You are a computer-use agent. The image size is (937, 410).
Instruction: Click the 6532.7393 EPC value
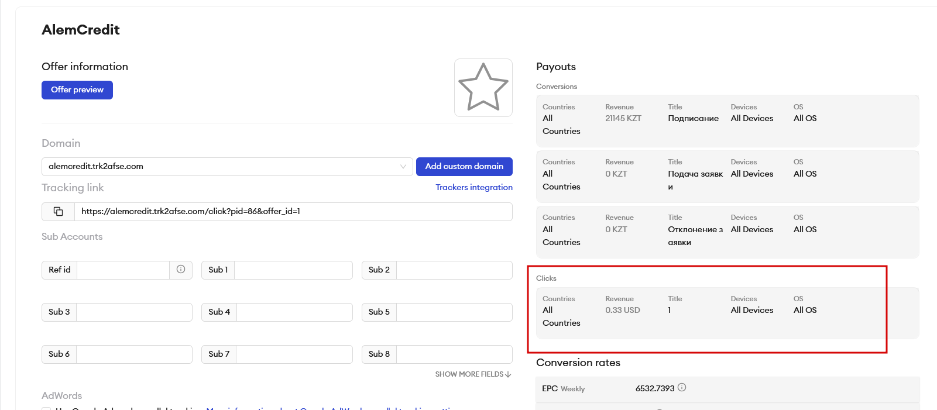[x=655, y=388]
